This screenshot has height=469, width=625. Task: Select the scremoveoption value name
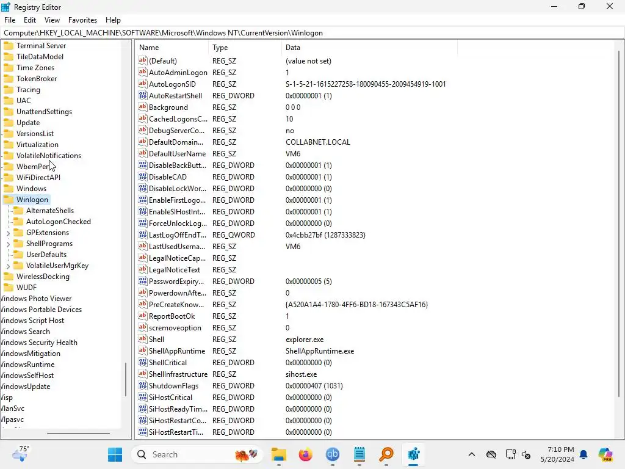click(x=175, y=327)
